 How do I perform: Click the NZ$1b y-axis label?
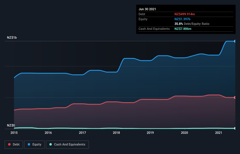[12, 37]
